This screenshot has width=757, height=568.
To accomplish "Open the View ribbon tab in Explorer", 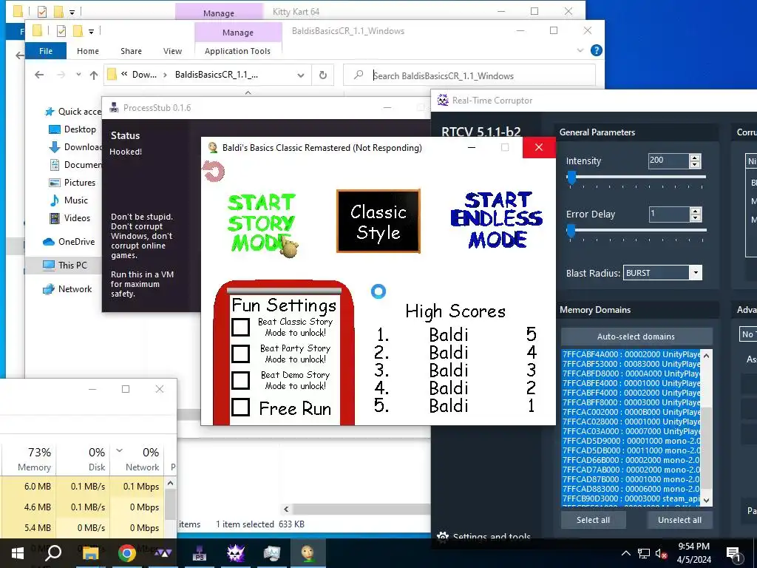I will [x=172, y=51].
